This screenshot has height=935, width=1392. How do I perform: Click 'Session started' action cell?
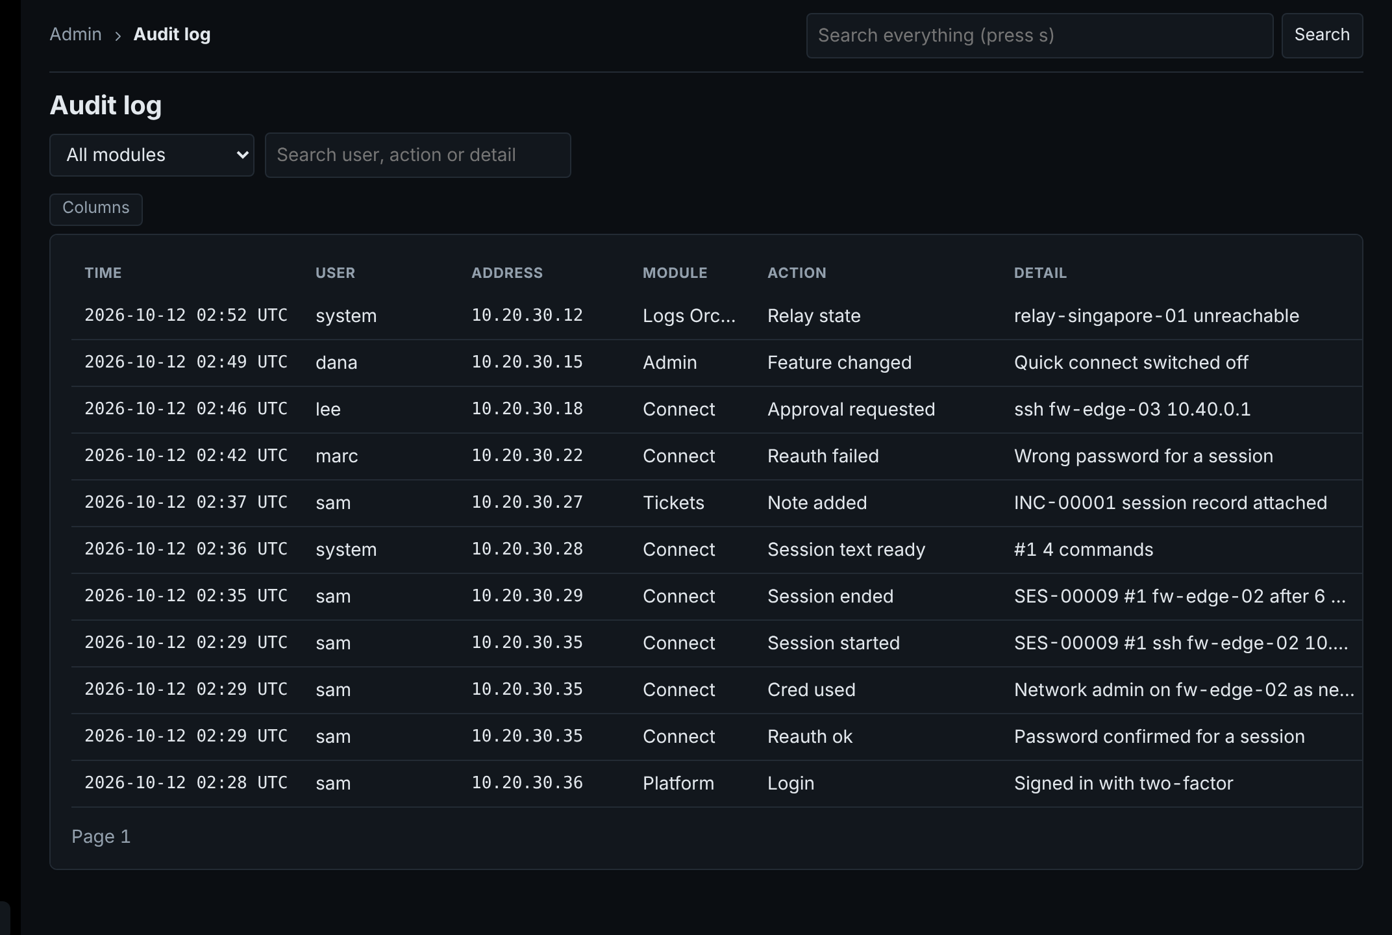[x=834, y=643]
